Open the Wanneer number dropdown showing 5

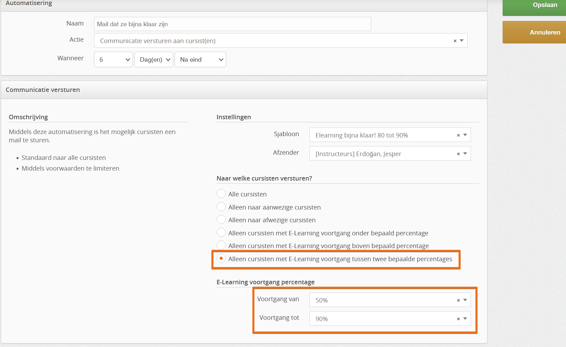point(113,60)
